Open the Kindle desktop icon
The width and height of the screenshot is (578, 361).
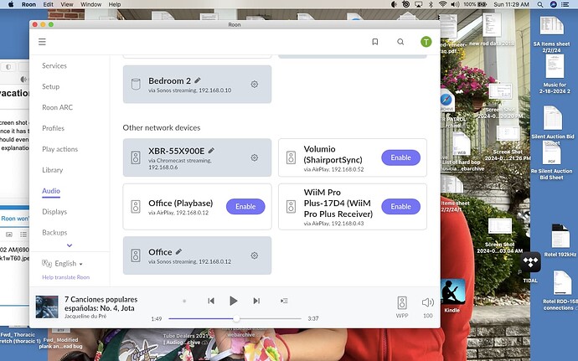452,291
